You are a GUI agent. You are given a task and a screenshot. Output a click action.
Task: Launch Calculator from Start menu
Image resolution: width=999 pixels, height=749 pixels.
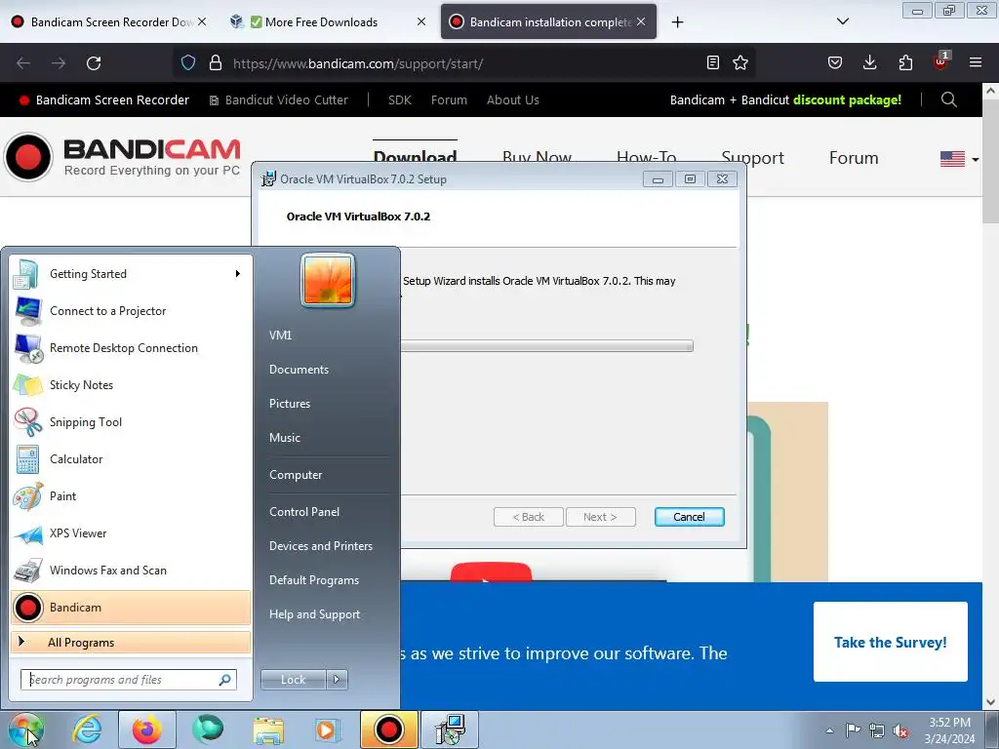point(131,459)
